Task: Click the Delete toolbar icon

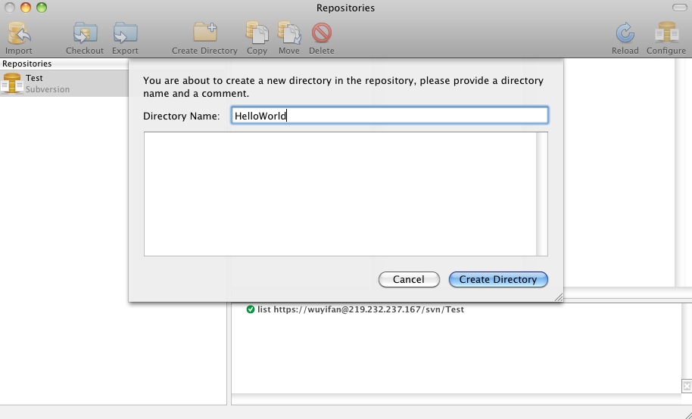Action: 322,33
